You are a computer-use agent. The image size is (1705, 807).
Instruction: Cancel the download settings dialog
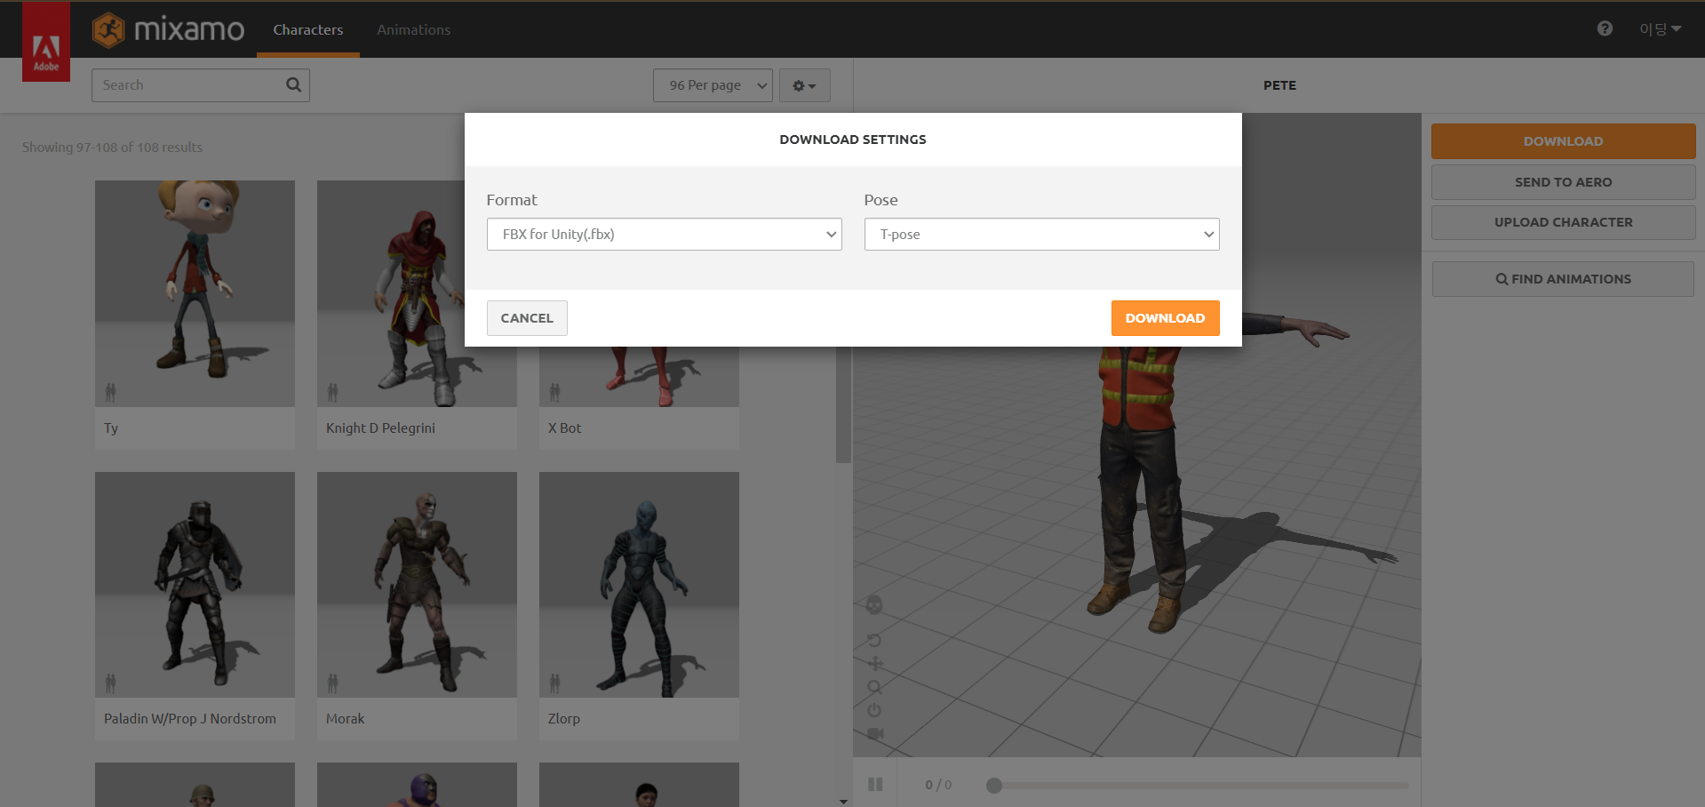click(x=527, y=318)
